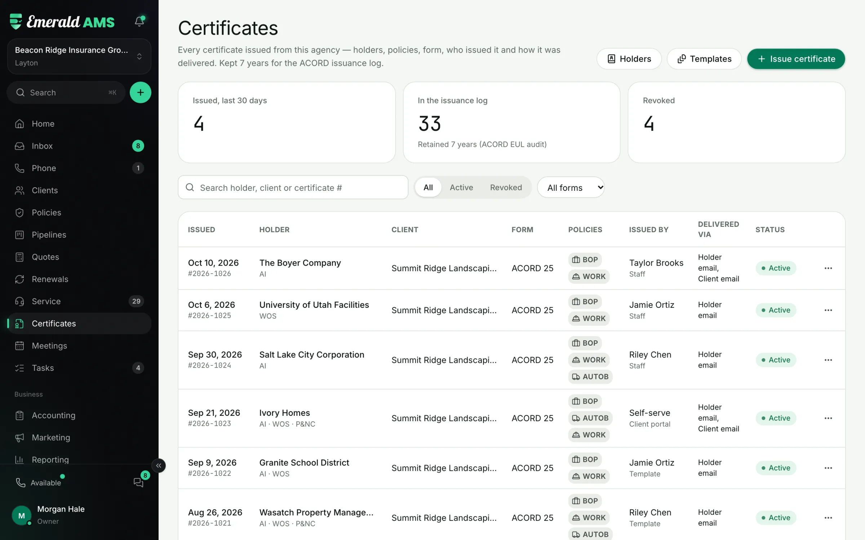Click the Active status badge for Ivory Homes
The width and height of the screenshot is (865, 540).
click(776, 418)
